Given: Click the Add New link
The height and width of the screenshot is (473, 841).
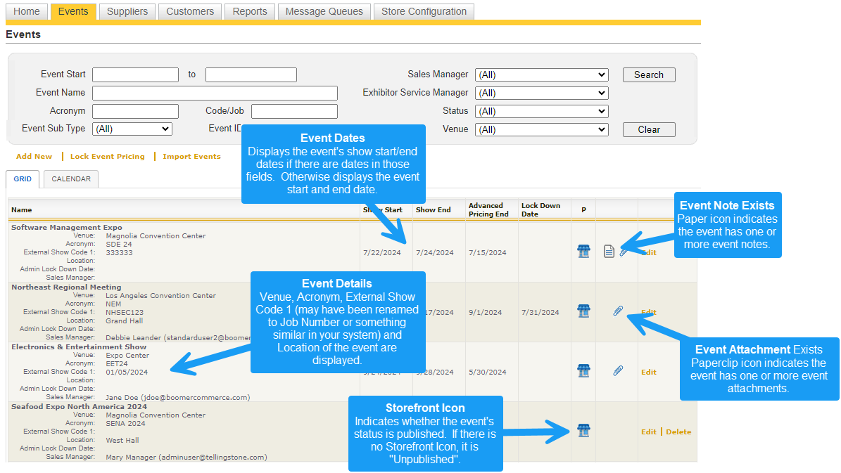Looking at the screenshot, I should 34,156.
